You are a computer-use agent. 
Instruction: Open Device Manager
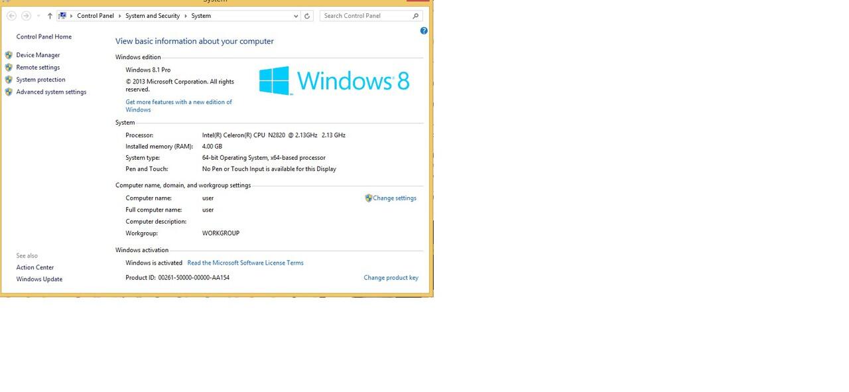pos(38,55)
